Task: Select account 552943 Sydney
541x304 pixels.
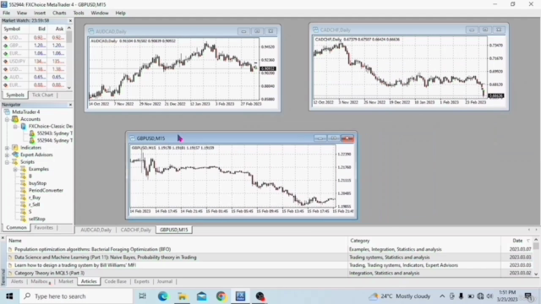Action: tap(54, 133)
